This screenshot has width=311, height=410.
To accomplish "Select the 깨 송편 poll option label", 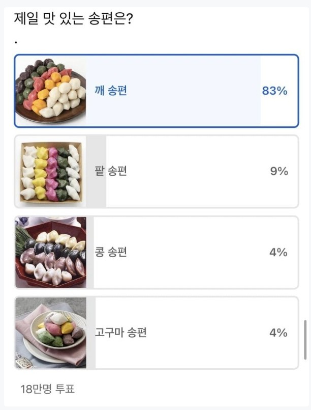I will 111,91.
